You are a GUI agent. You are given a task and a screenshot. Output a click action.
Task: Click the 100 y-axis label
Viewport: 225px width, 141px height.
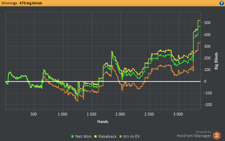(x=207, y=70)
